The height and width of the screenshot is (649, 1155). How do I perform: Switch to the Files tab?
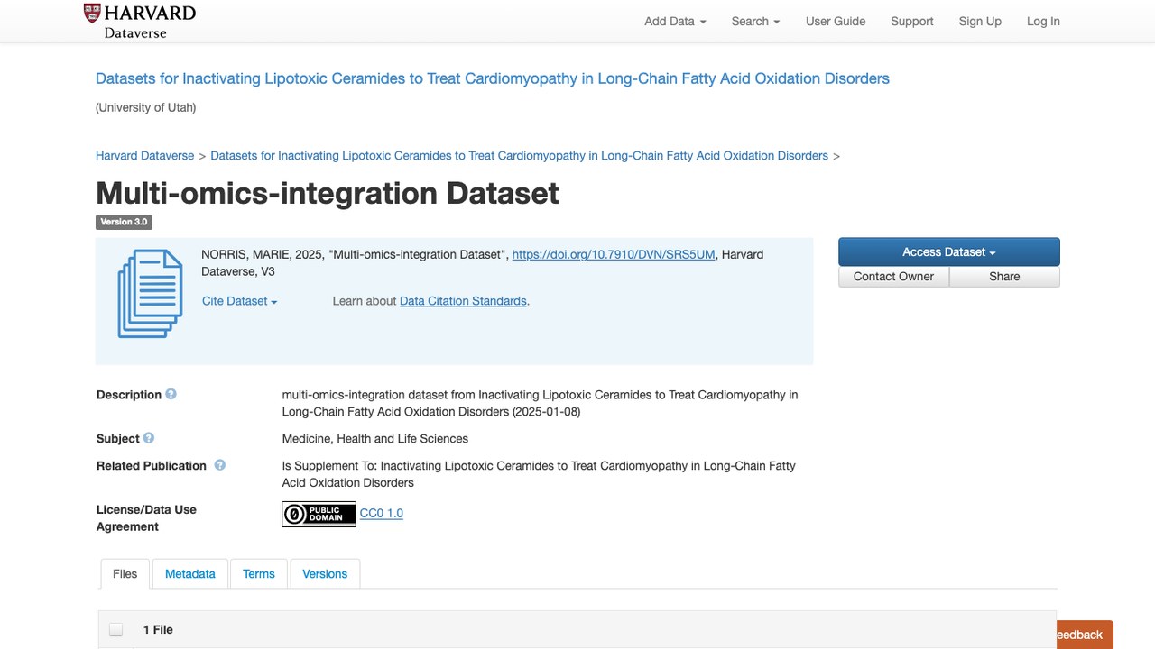click(125, 574)
